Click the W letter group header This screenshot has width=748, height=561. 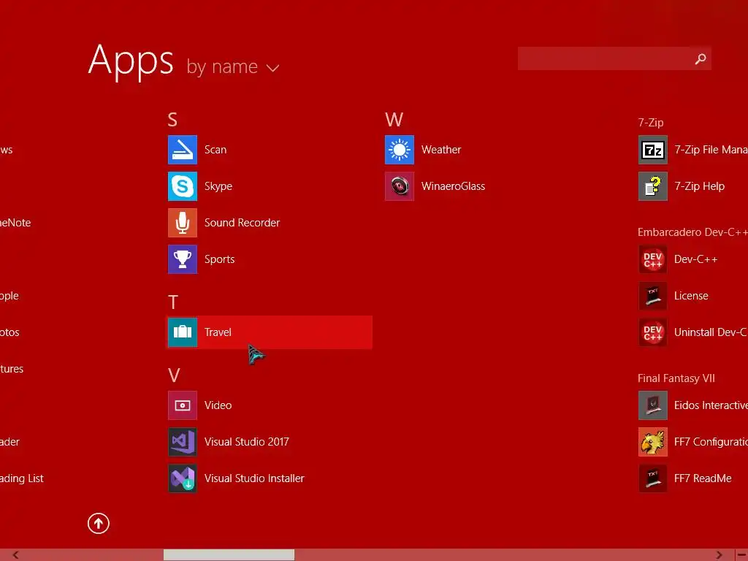(x=394, y=119)
